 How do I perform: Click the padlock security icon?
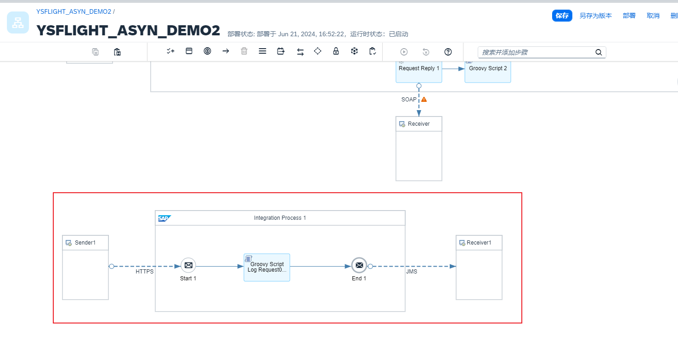click(x=336, y=51)
